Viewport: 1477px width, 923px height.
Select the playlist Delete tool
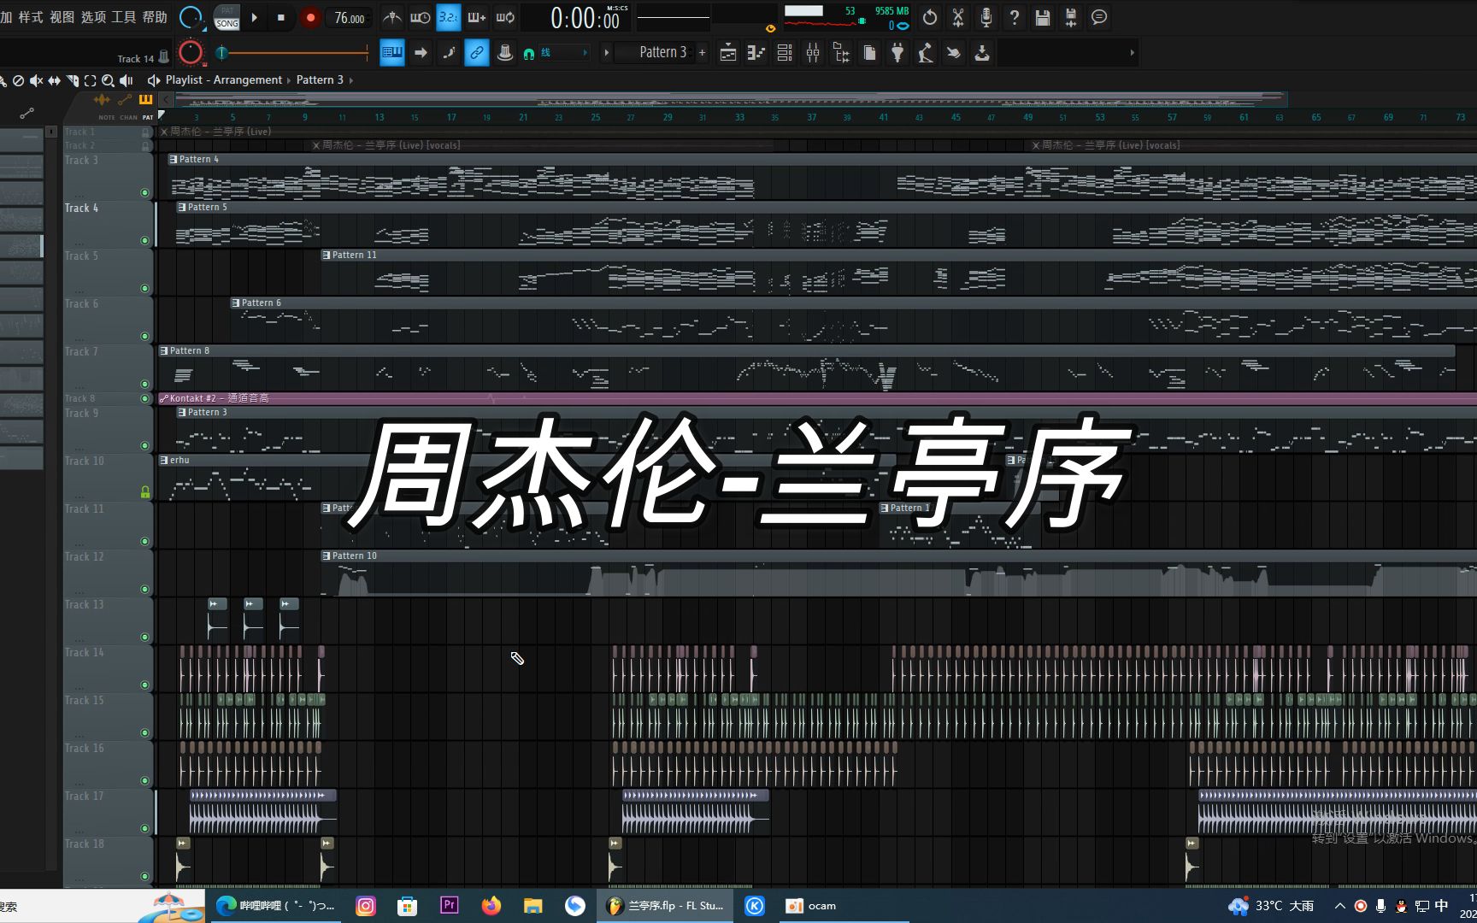point(18,80)
